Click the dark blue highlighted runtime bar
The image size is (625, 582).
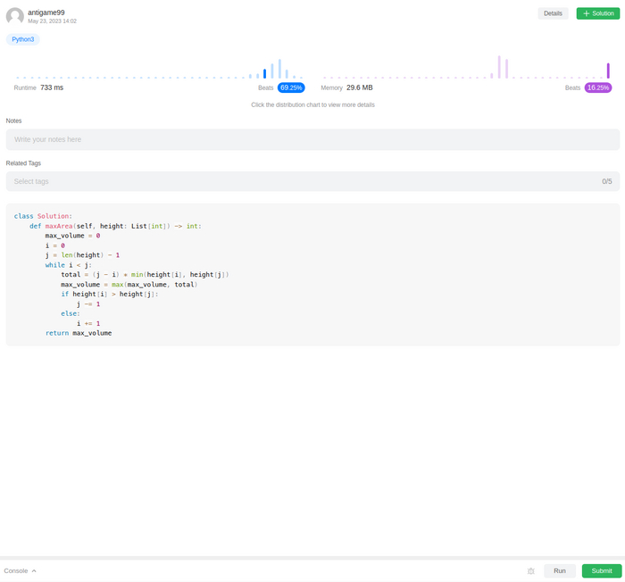click(x=264, y=73)
